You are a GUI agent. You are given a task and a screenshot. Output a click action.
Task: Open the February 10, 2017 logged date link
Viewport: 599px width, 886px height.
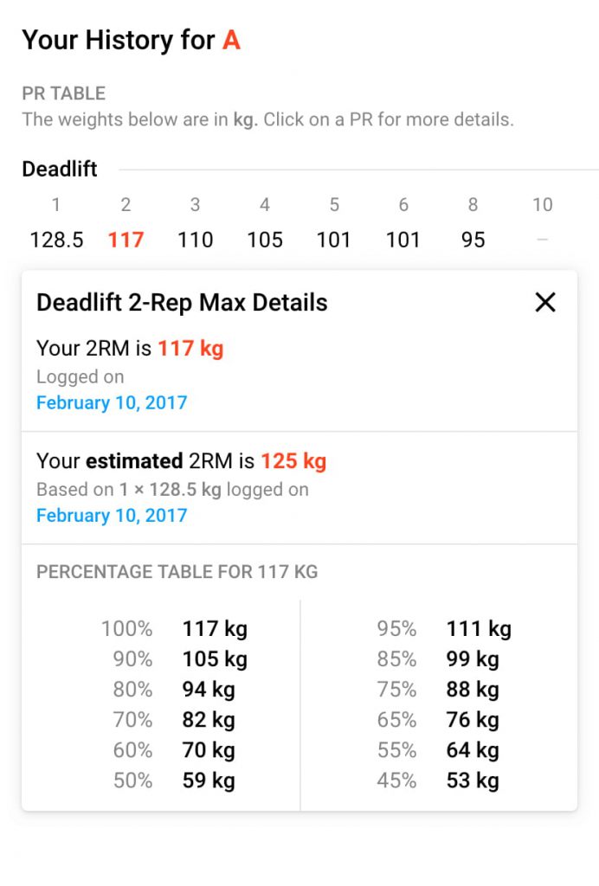[111, 402]
